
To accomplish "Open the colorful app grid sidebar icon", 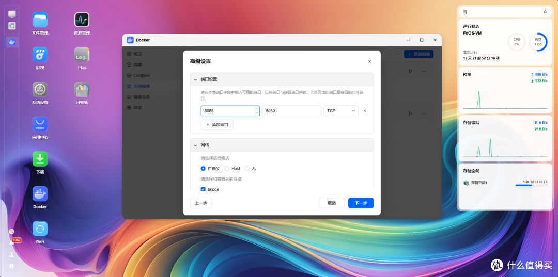I will [x=12, y=26].
